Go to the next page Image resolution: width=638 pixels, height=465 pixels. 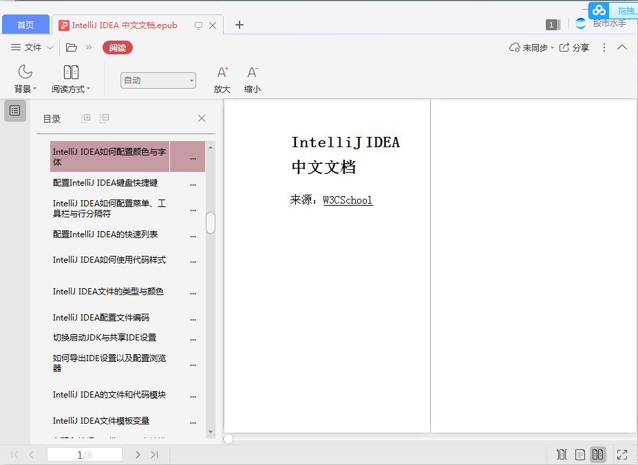pyautogui.click(x=138, y=455)
